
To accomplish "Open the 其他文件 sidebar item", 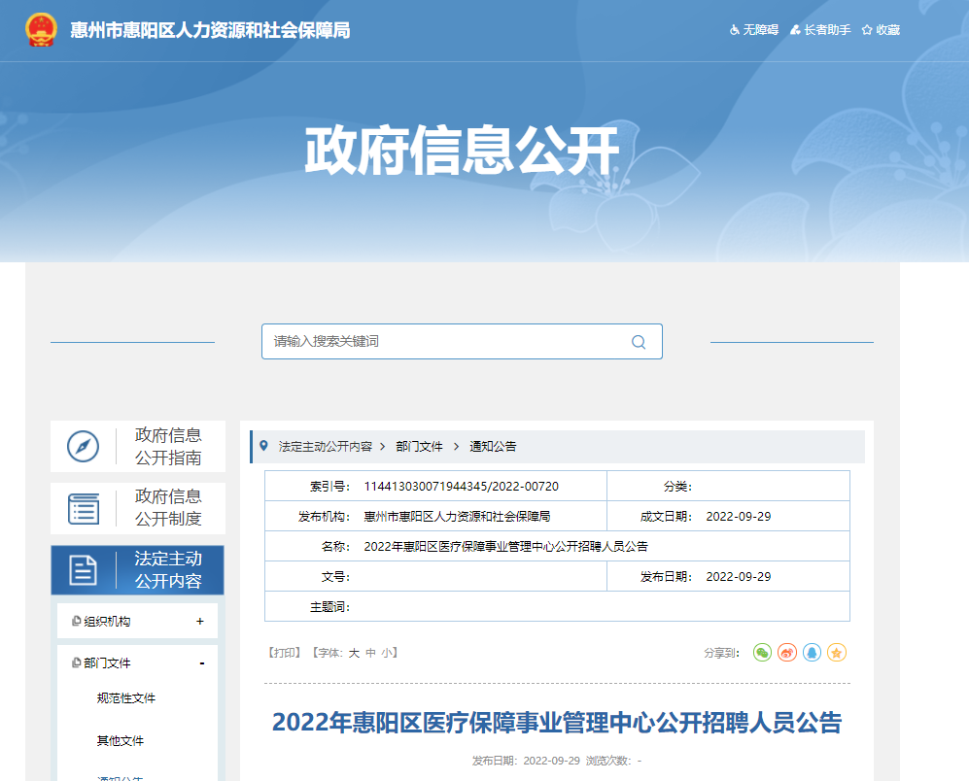I will 121,741.
